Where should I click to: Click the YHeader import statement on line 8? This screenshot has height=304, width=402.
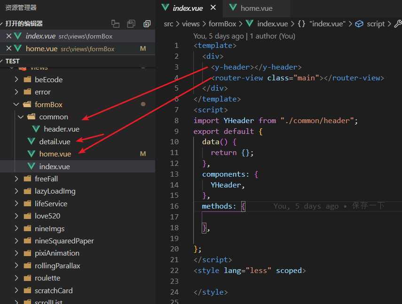(276, 121)
